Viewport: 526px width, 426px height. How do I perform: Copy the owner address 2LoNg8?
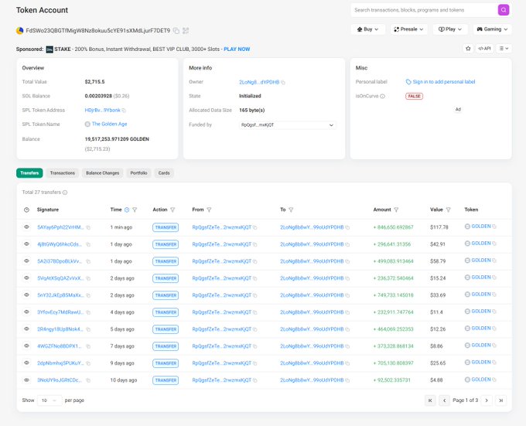click(x=283, y=82)
